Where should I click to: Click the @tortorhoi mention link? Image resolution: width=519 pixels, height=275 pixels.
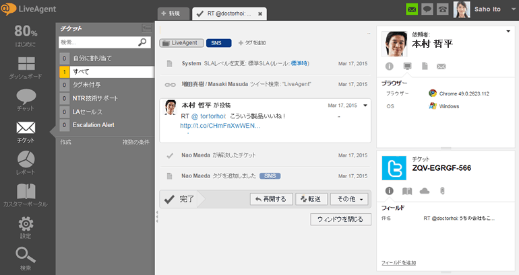point(208,116)
